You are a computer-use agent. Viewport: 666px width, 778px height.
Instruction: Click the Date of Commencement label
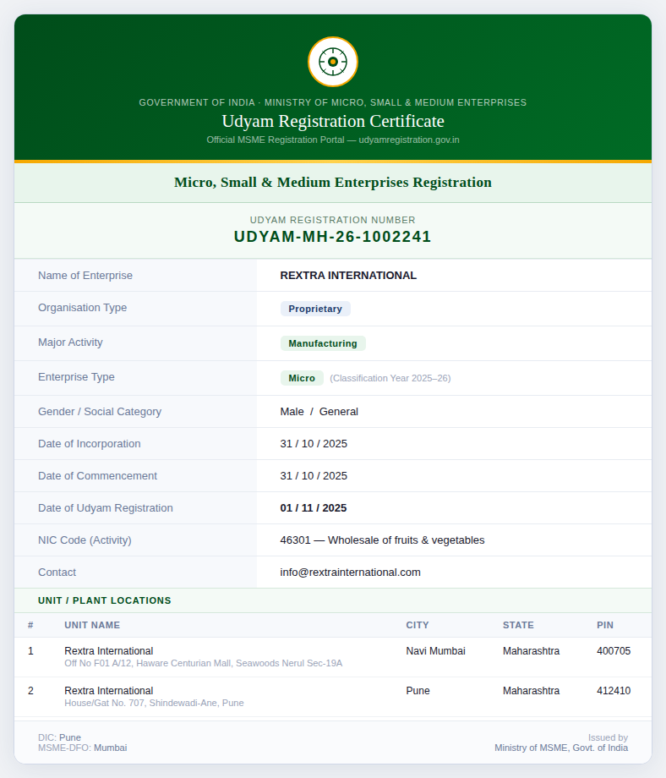[x=98, y=476]
